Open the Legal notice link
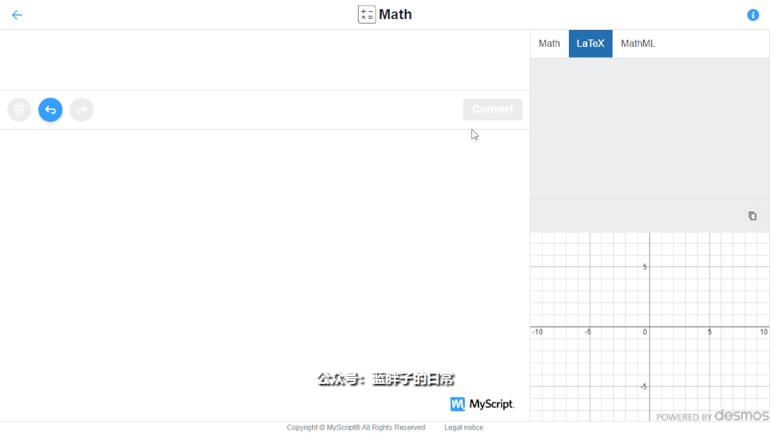Image resolution: width=770 pixels, height=433 pixels. (463, 427)
